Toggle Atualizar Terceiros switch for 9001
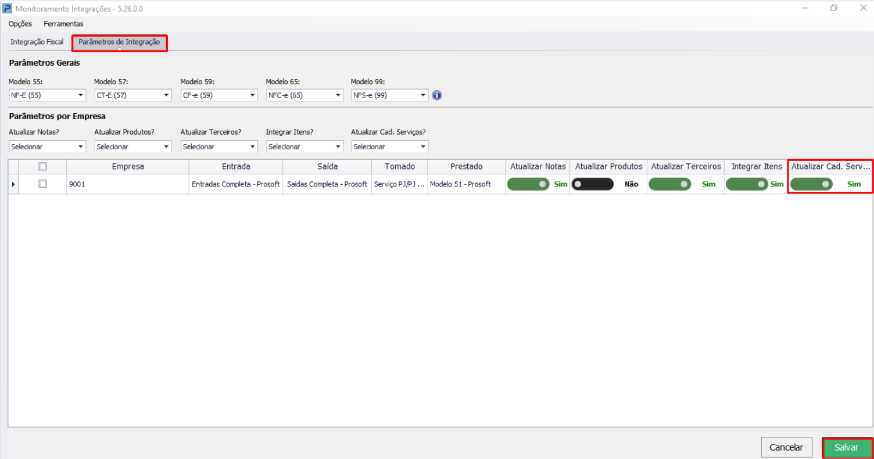Viewport: 874px width, 459px height. pyautogui.click(x=669, y=184)
